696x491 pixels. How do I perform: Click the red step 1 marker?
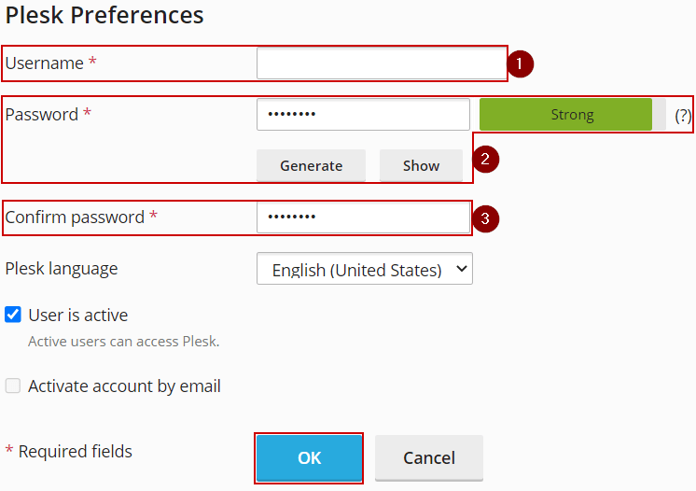click(x=521, y=64)
